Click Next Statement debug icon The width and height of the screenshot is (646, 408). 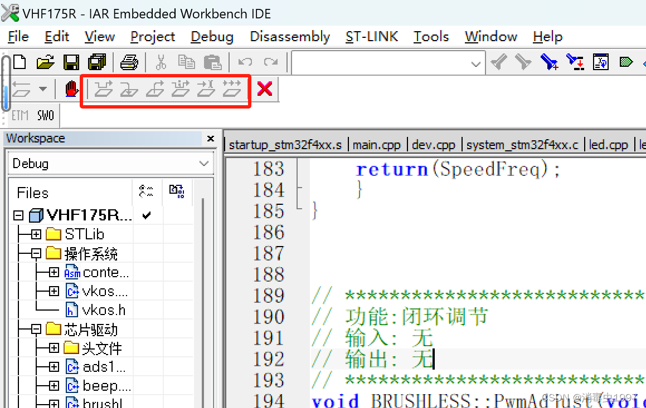pos(181,89)
